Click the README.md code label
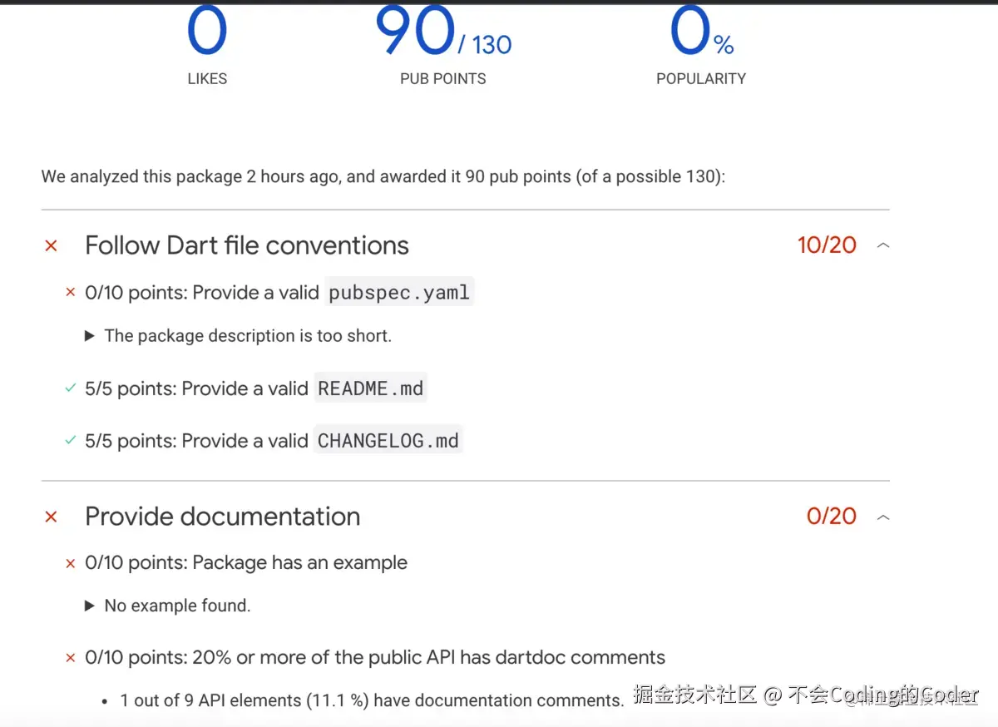The width and height of the screenshot is (998, 727). pos(370,388)
